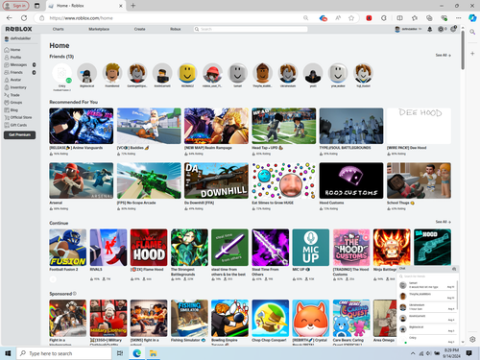This screenshot has width=480, height=360.
Task: Click the Windows Start button
Action: pos(8,353)
